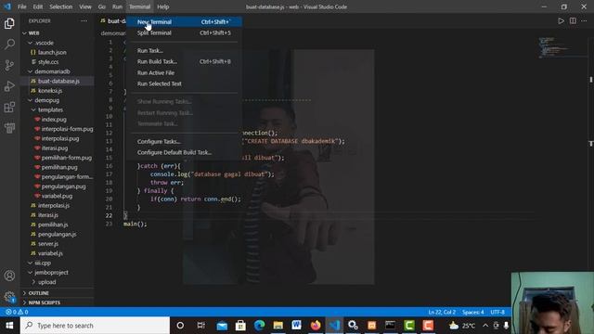Click Spaces: 4 indentation status
Image resolution: width=594 pixels, height=334 pixels.
[472, 312]
